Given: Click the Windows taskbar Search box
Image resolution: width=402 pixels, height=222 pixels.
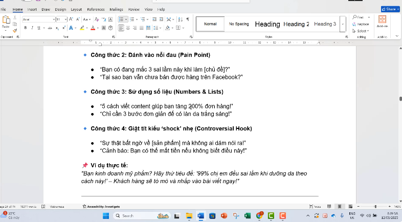Looking at the screenshot, I should 133,216.
